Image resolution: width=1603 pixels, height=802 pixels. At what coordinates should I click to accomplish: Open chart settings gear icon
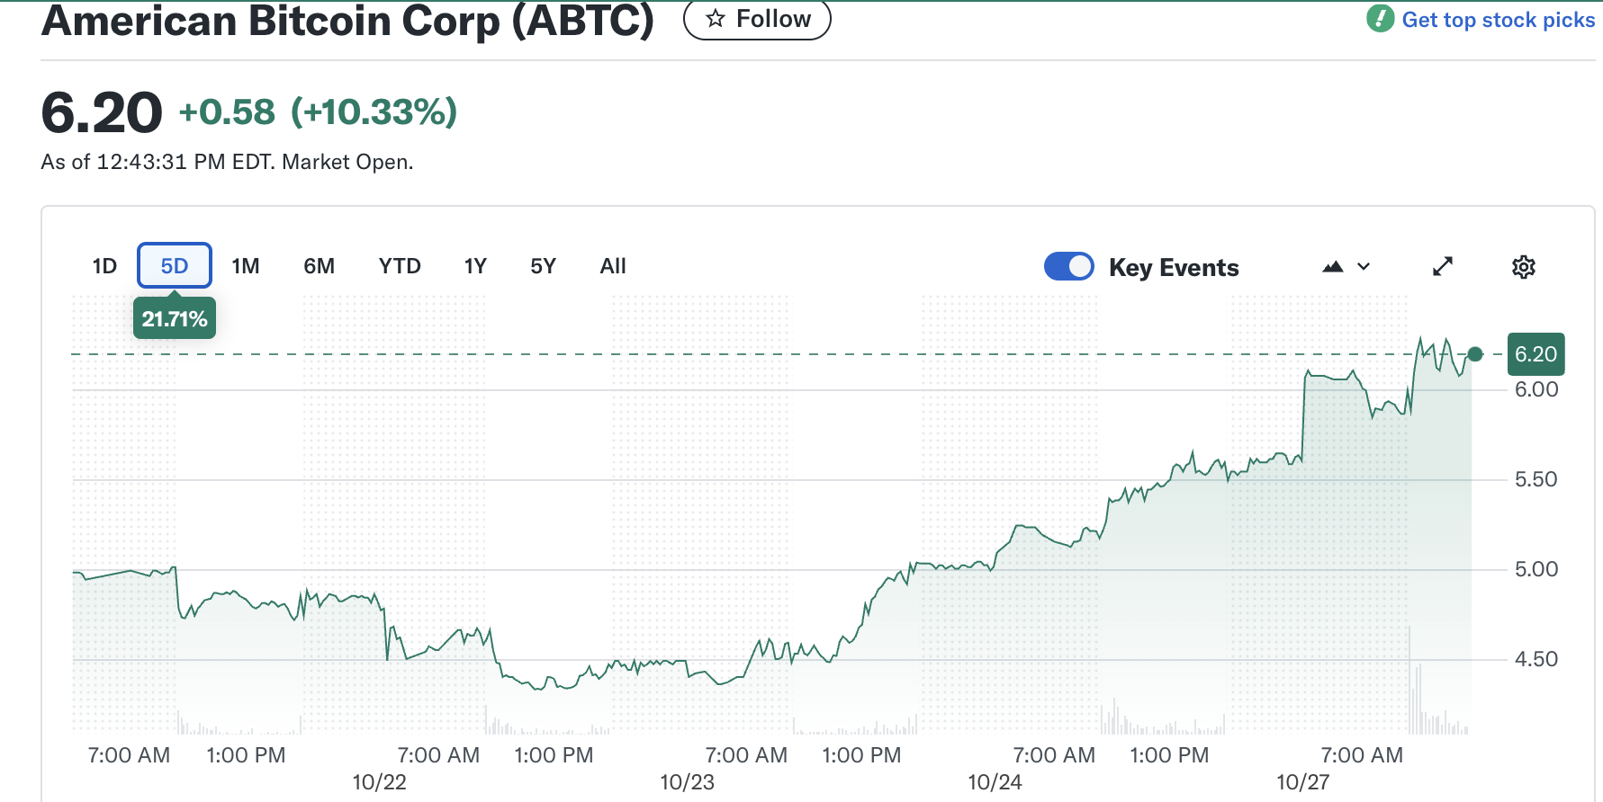pyautogui.click(x=1523, y=267)
